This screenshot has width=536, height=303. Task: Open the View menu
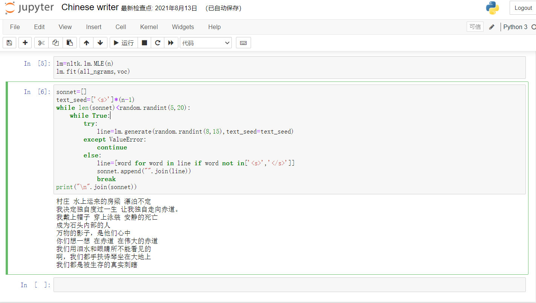[65, 27]
